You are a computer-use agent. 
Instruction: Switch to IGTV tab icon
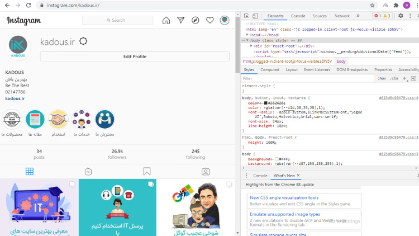[x=88, y=172]
